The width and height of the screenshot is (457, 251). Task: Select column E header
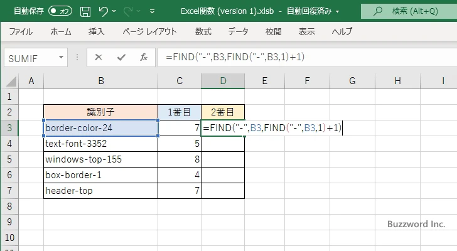[x=265, y=81]
